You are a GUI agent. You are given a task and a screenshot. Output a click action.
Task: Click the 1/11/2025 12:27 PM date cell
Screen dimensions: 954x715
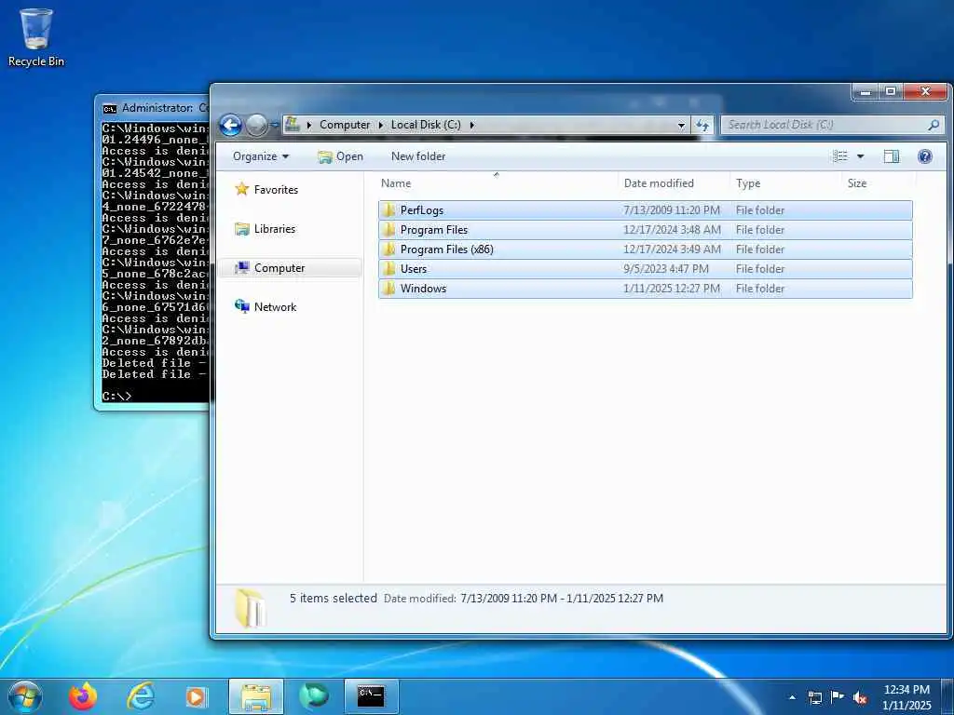[671, 289]
